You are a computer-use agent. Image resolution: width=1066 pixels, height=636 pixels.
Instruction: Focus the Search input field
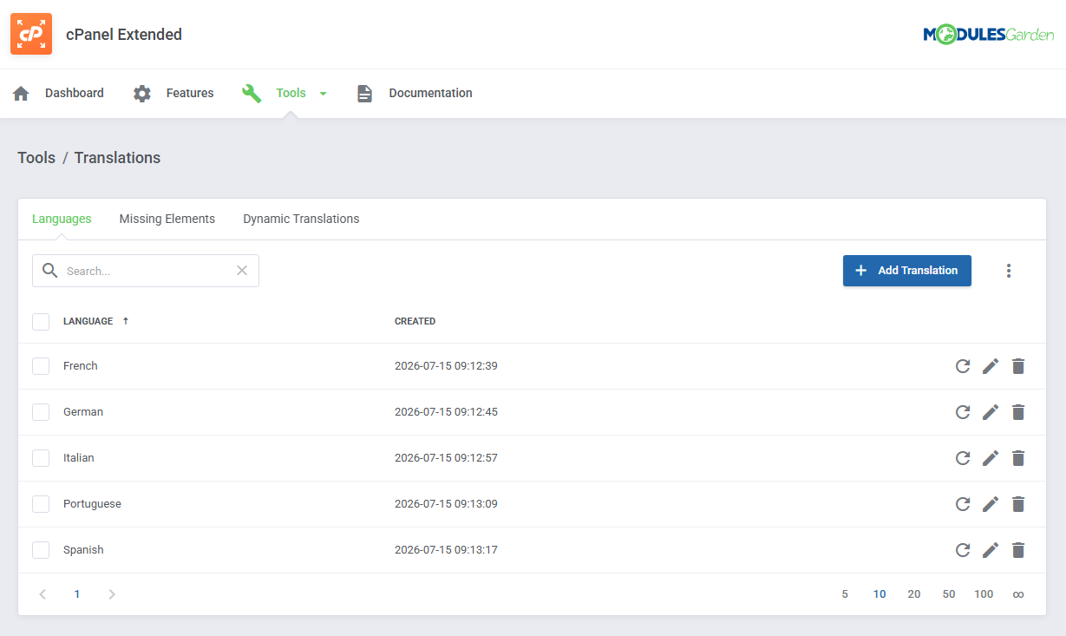146,271
